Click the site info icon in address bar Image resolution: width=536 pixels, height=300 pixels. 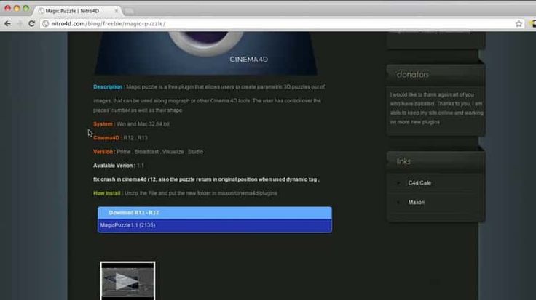pyautogui.click(x=45, y=23)
